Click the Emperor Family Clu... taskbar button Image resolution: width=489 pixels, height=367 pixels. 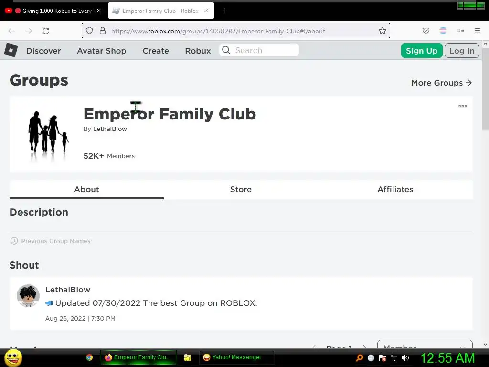coord(138,357)
